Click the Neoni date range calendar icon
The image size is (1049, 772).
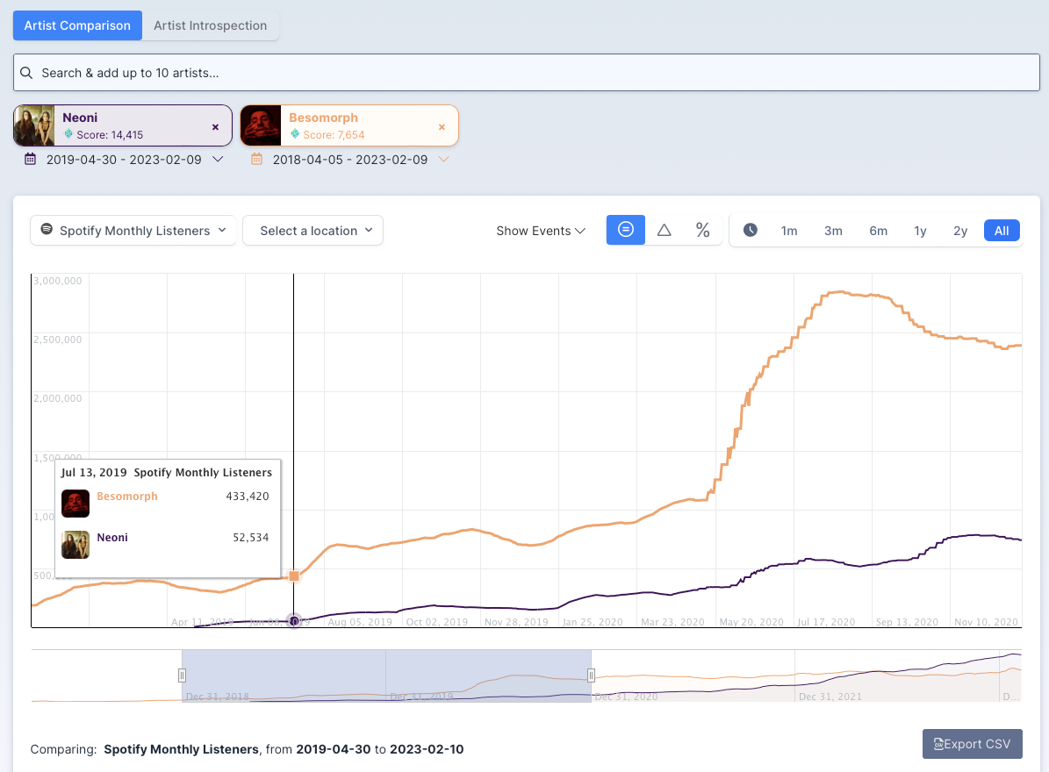[x=31, y=160]
